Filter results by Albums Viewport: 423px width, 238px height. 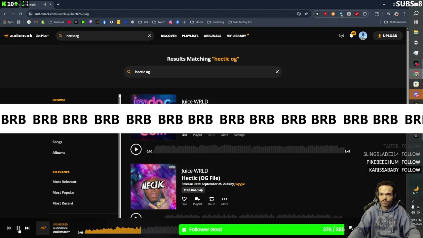coord(59,153)
